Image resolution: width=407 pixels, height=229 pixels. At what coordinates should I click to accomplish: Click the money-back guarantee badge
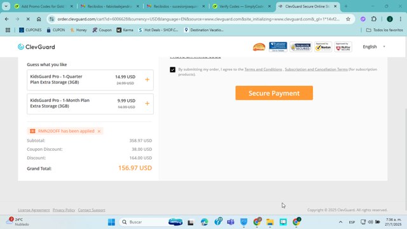(x=259, y=47)
